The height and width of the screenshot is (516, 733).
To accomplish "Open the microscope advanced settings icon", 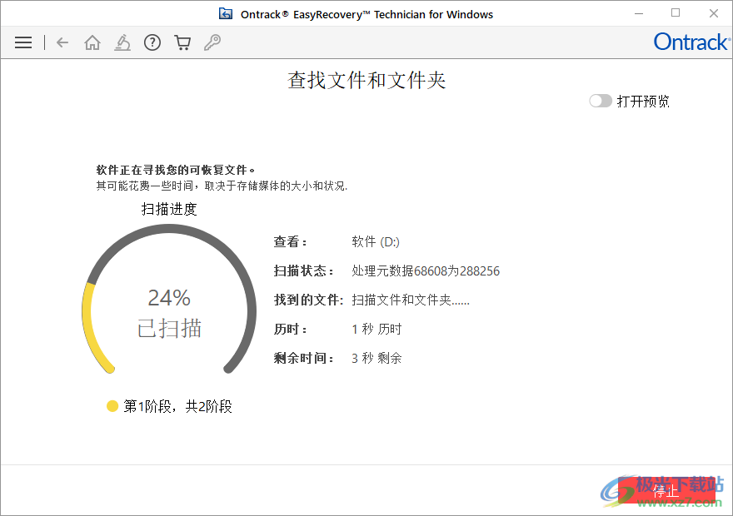I will [122, 42].
